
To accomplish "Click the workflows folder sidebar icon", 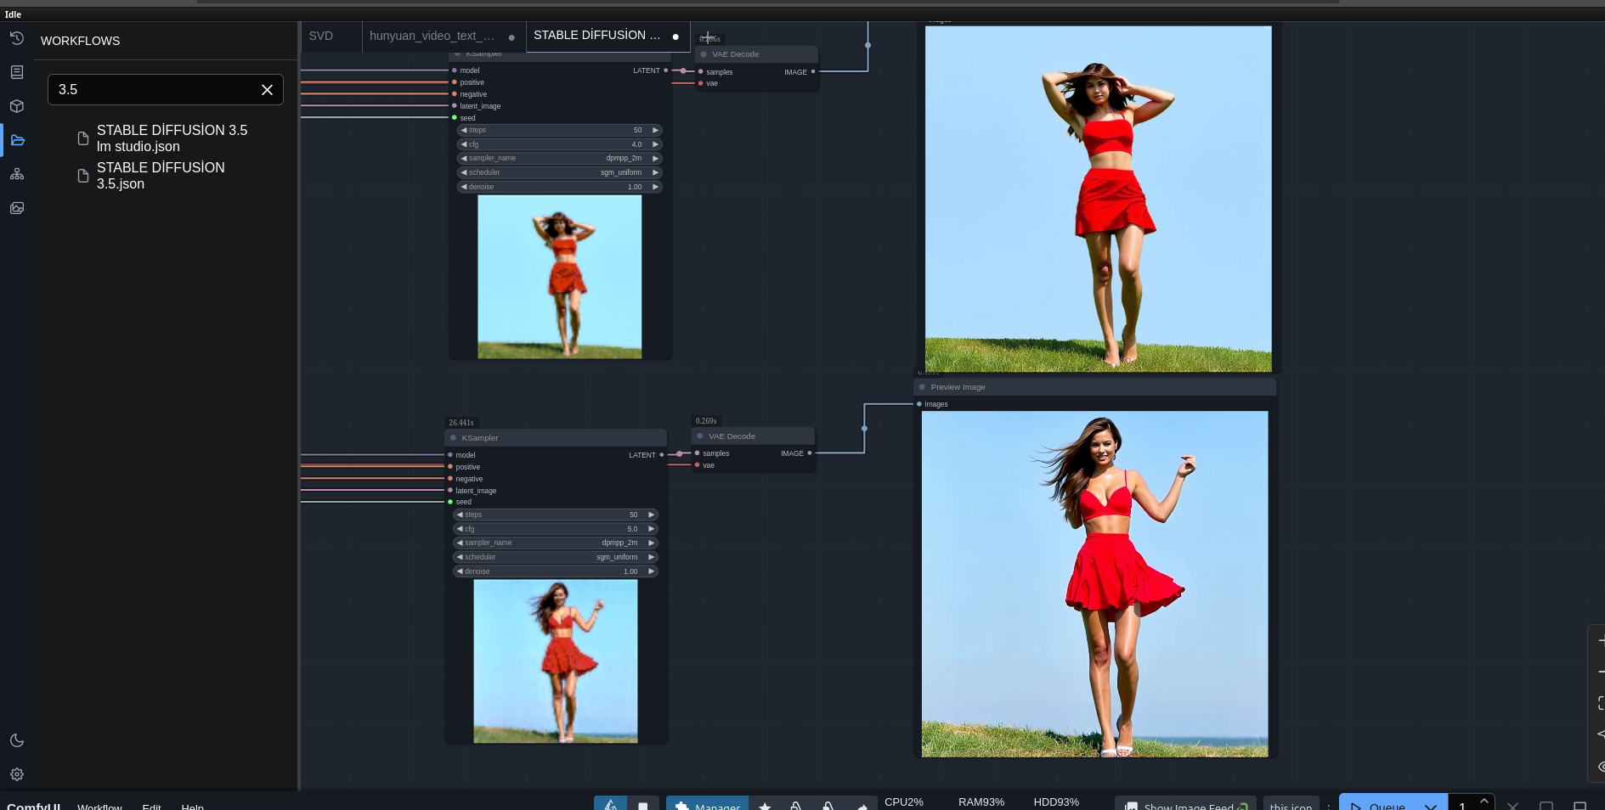I will point(17,140).
